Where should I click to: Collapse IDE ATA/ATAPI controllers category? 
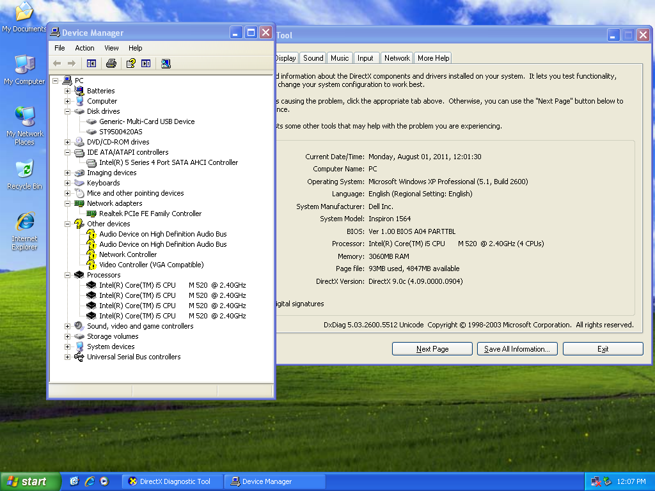(x=67, y=152)
